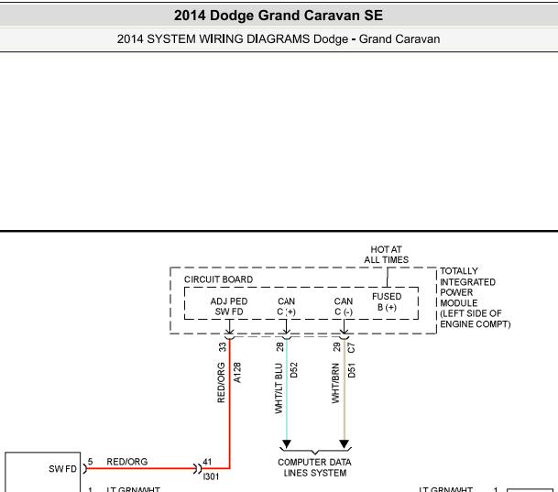The image size is (558, 492).
Task: Click the "TOTALLY INTEGRATED POWER MODULE" description text
Action: (x=476, y=298)
